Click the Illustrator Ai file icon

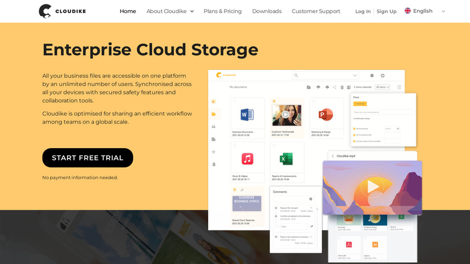(375, 244)
